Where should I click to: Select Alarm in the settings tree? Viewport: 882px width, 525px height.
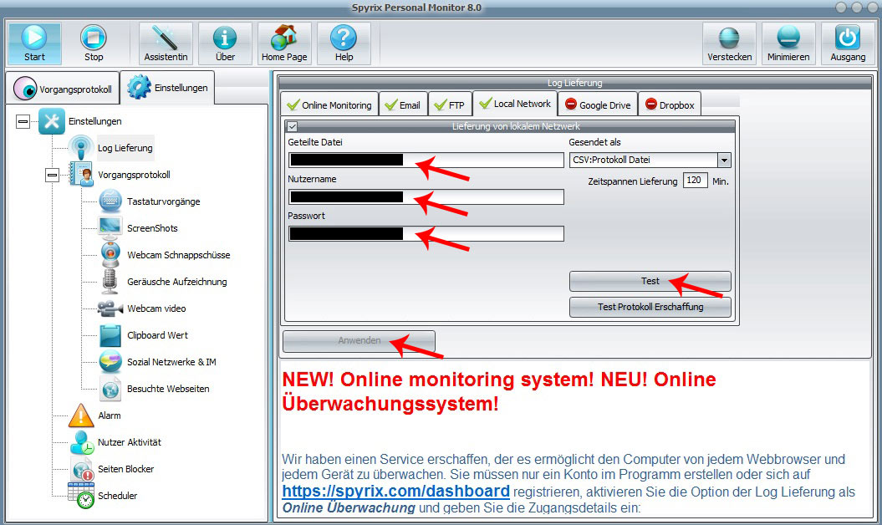point(110,415)
